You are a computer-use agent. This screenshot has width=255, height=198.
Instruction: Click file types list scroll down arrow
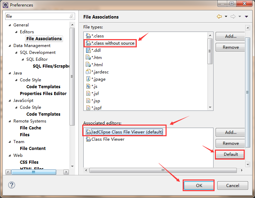point(210,107)
